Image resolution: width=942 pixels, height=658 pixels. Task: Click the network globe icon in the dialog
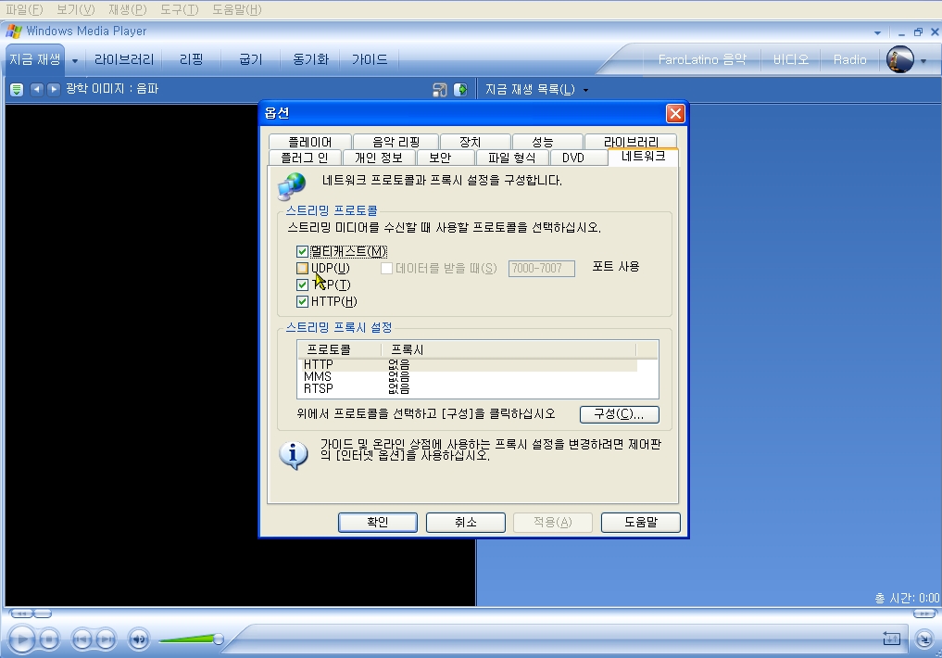click(x=292, y=185)
